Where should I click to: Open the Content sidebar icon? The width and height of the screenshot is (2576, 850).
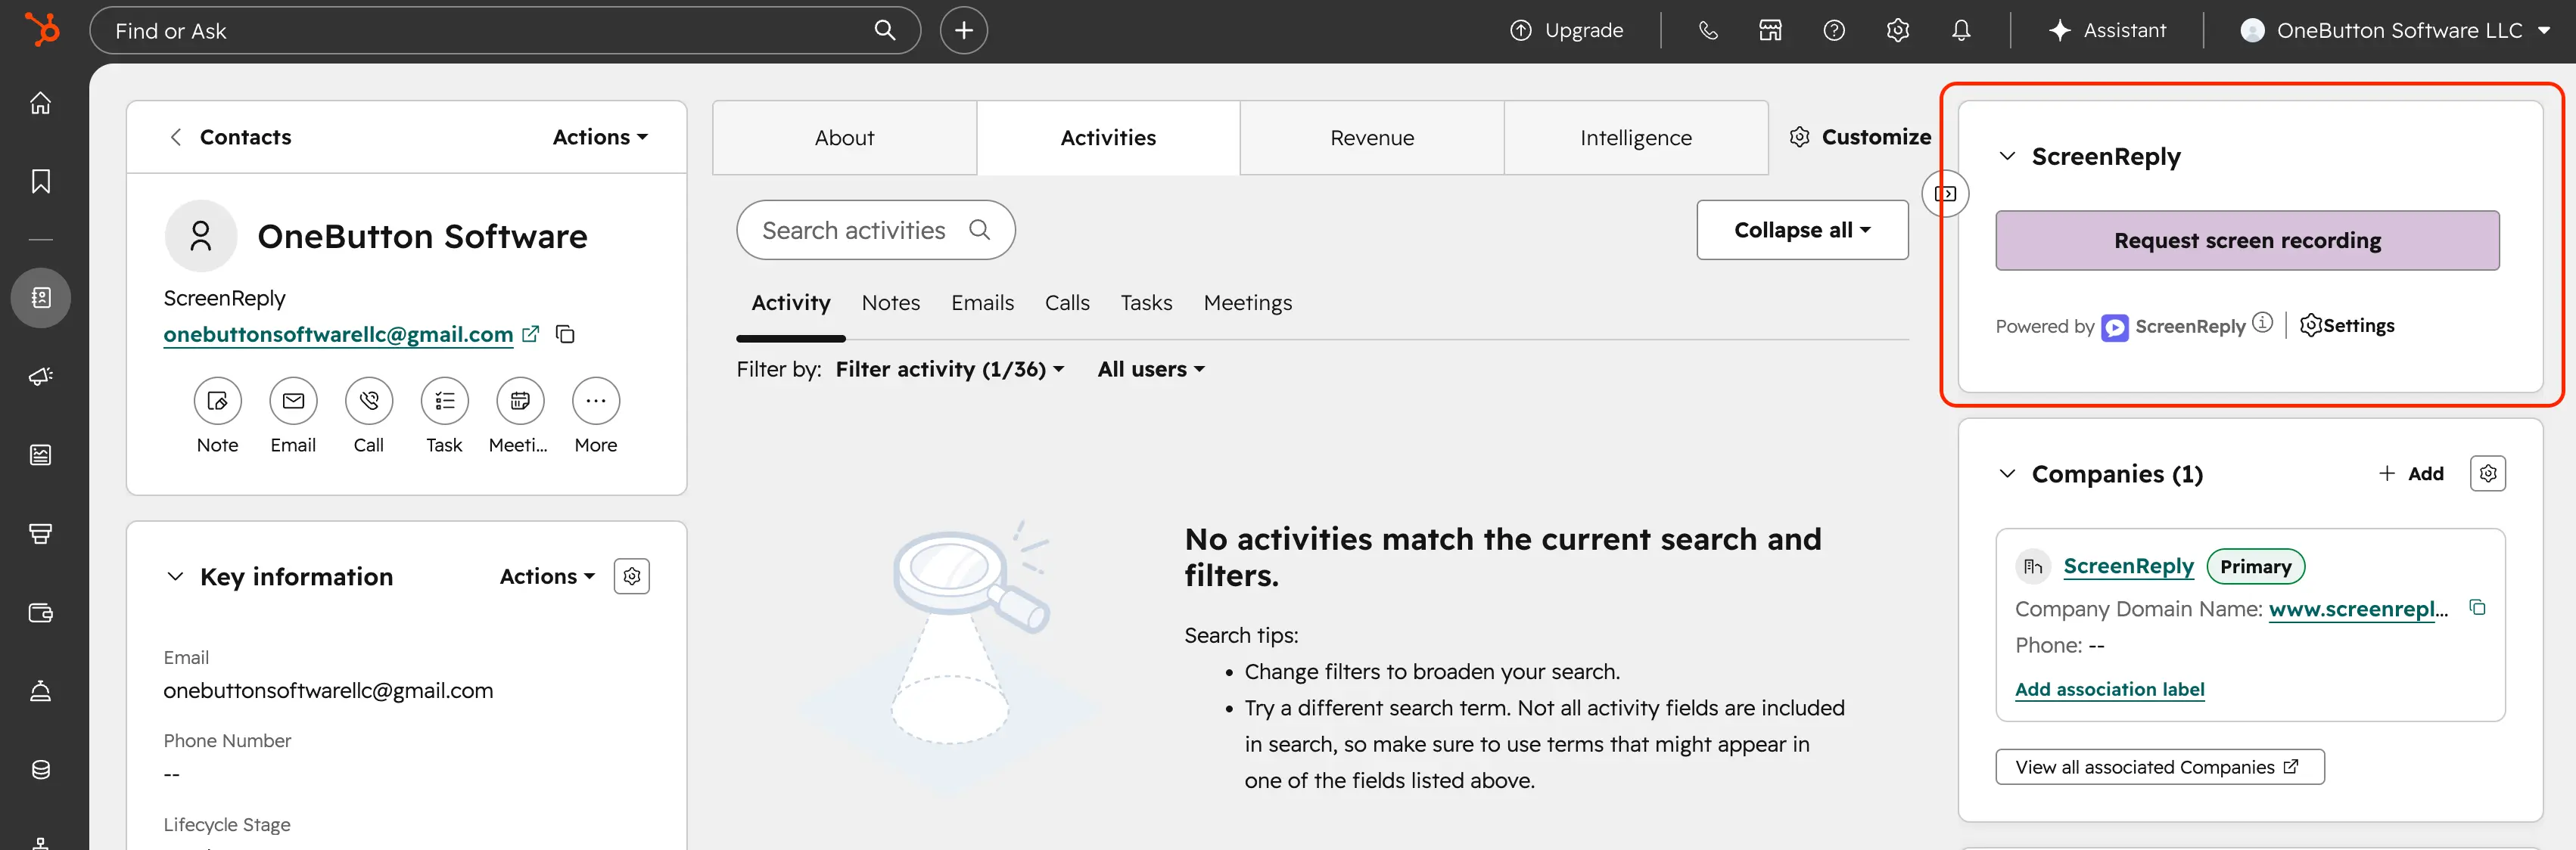tap(41, 455)
